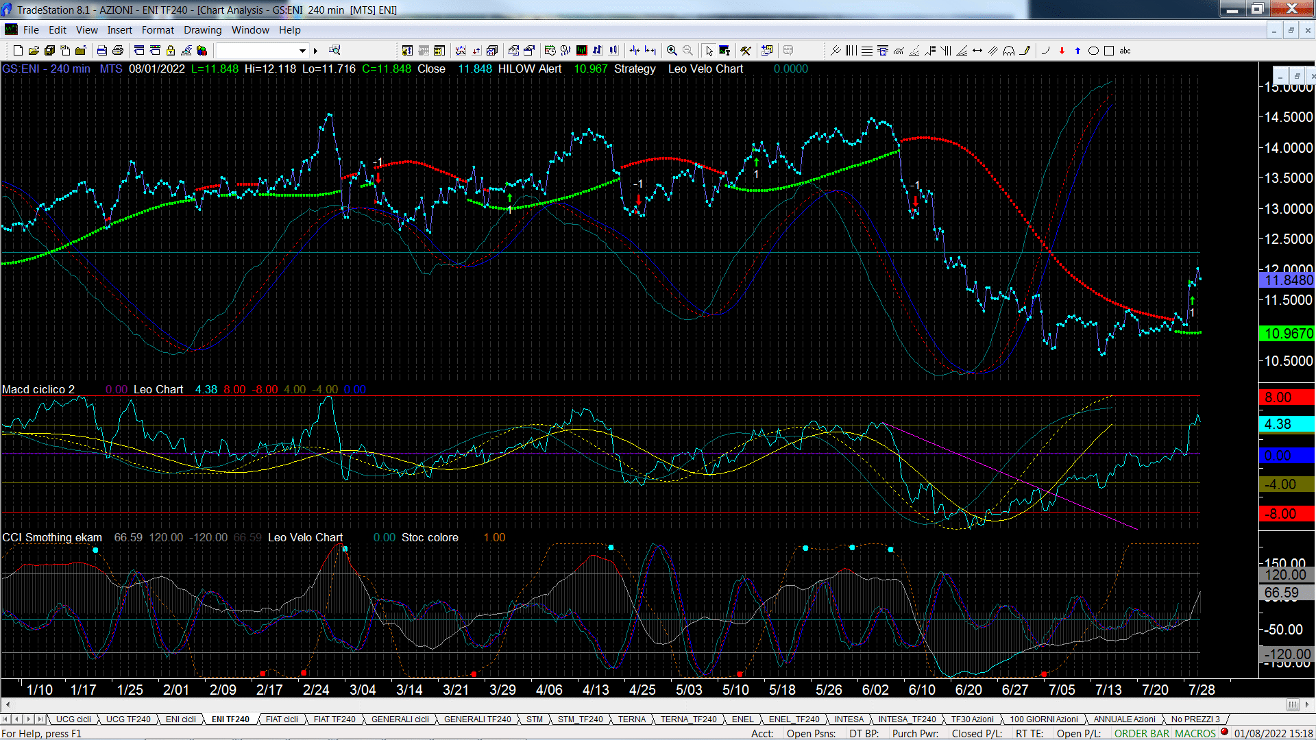Open the Drawing menu

click(203, 30)
